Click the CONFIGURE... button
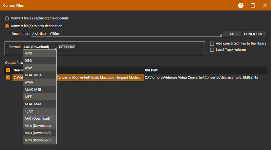Viewport: 271px width, 150px height. click(255, 34)
